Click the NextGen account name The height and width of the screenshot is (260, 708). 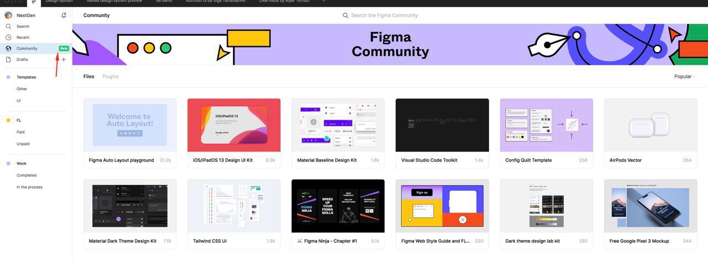point(26,15)
